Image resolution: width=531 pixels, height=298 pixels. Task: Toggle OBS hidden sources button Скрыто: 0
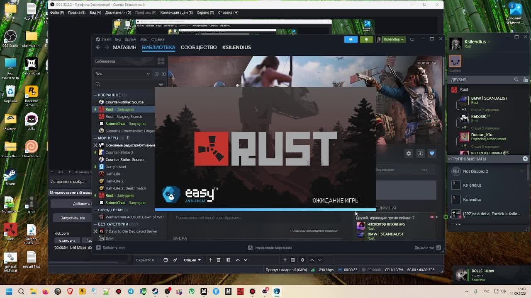145,260
